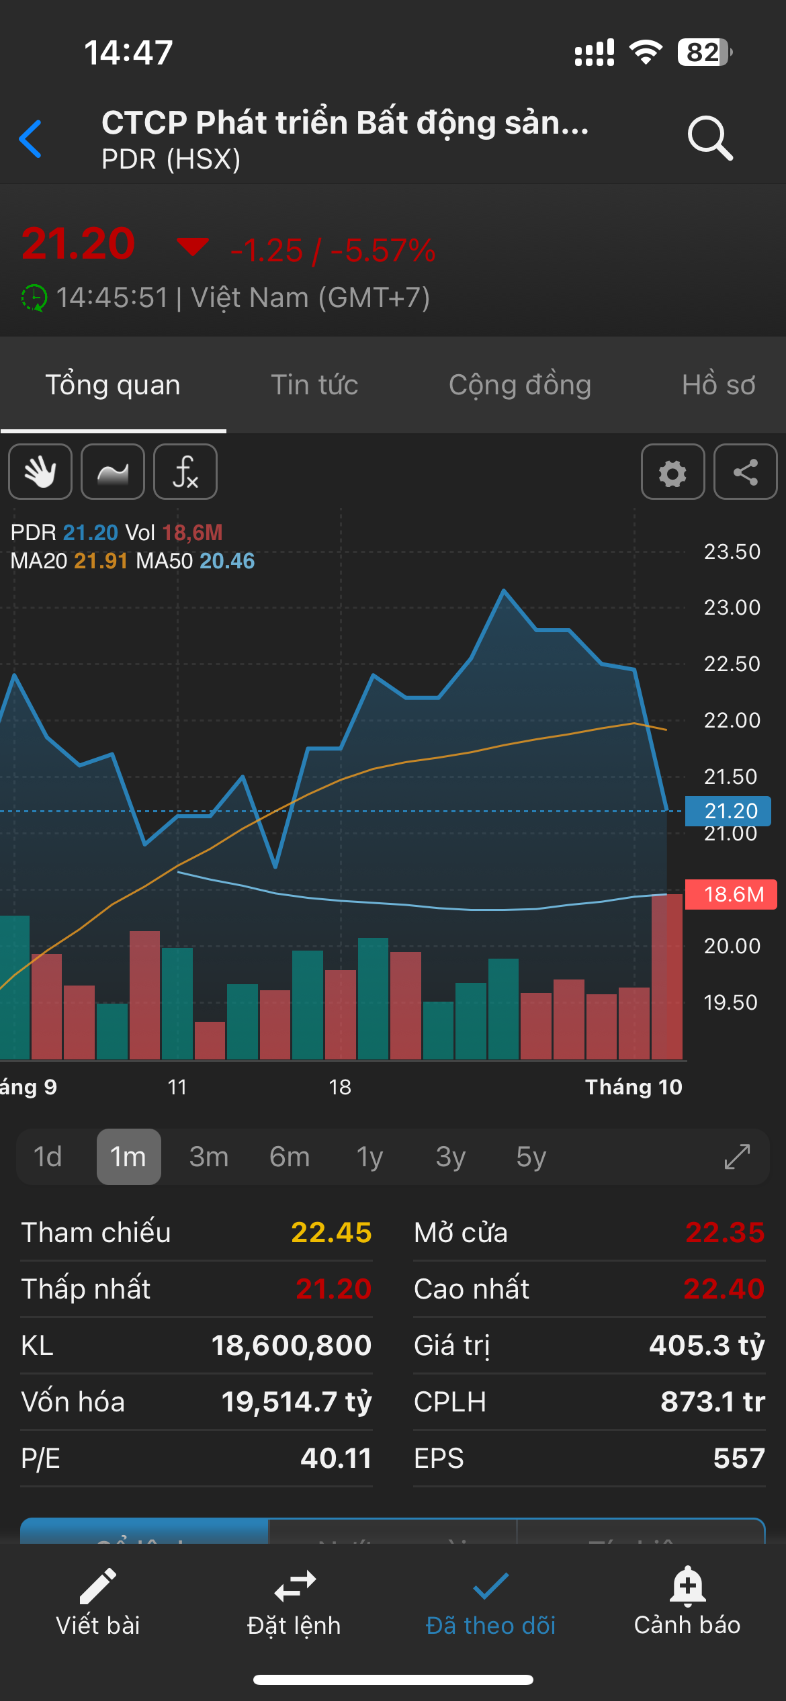Open the stock search magnifier
786x1701 pixels.
click(x=709, y=138)
